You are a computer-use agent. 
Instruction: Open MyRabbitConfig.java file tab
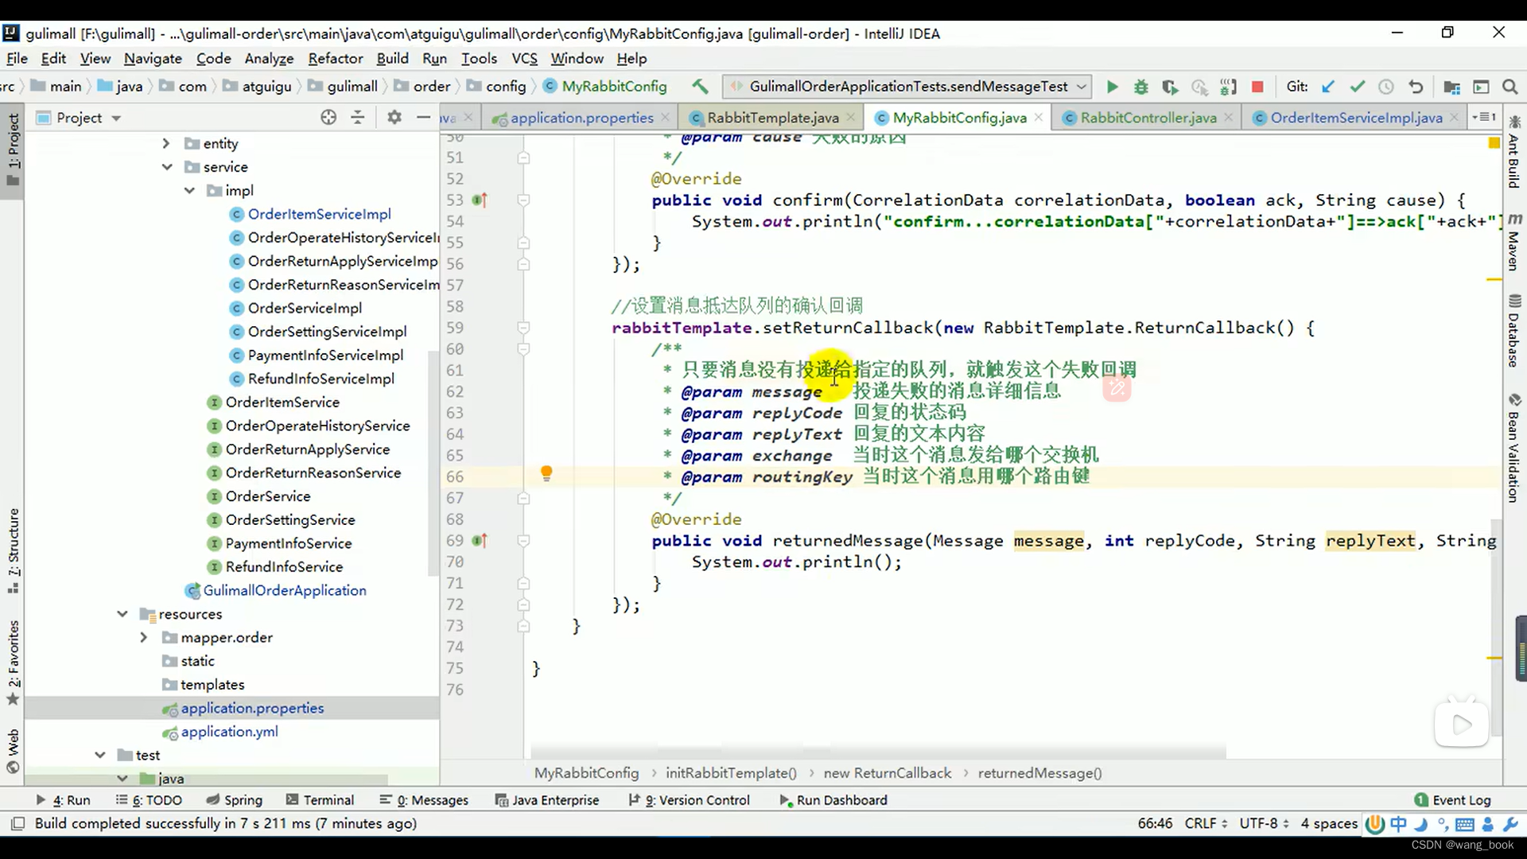pos(958,116)
